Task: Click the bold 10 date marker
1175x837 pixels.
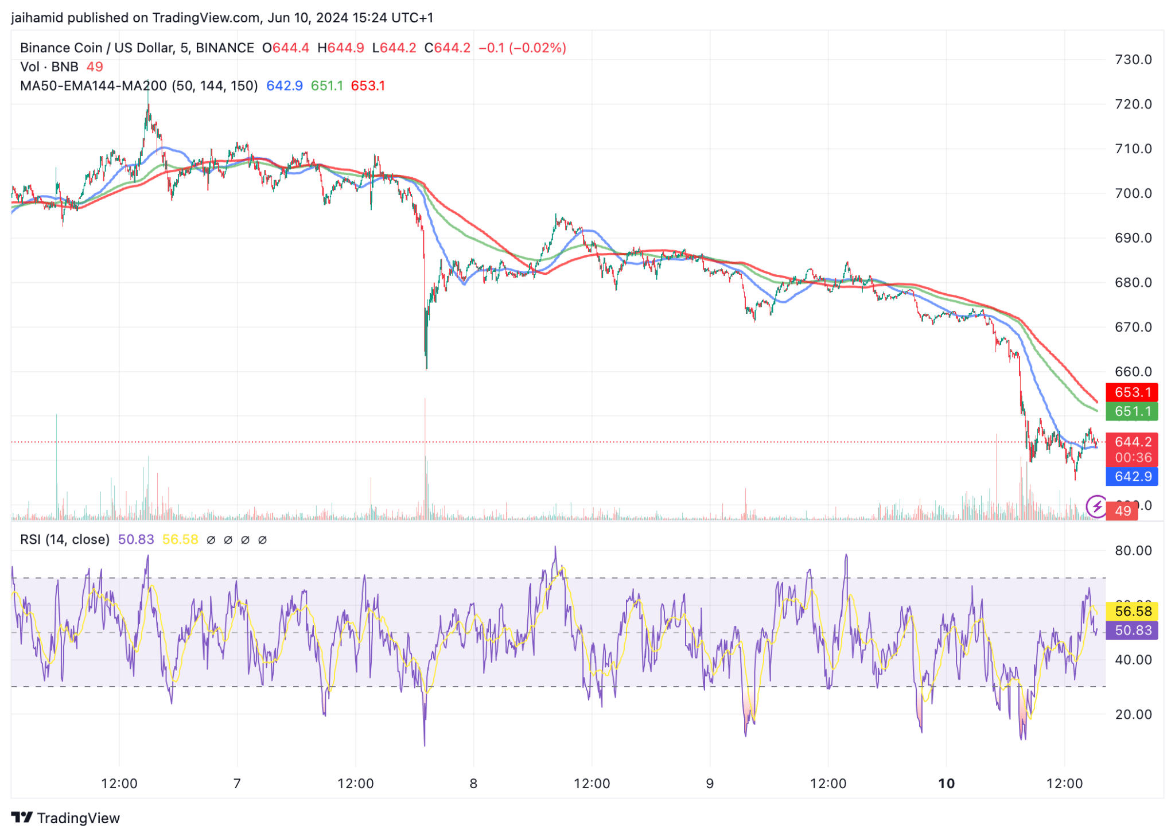Action: pyautogui.click(x=946, y=783)
